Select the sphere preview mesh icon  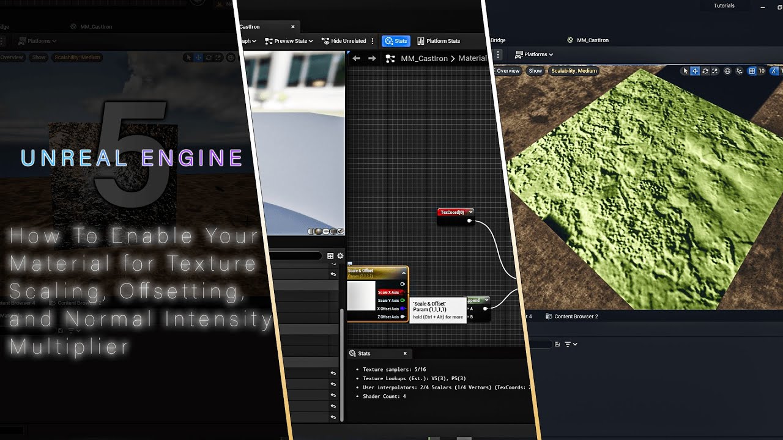(319, 231)
